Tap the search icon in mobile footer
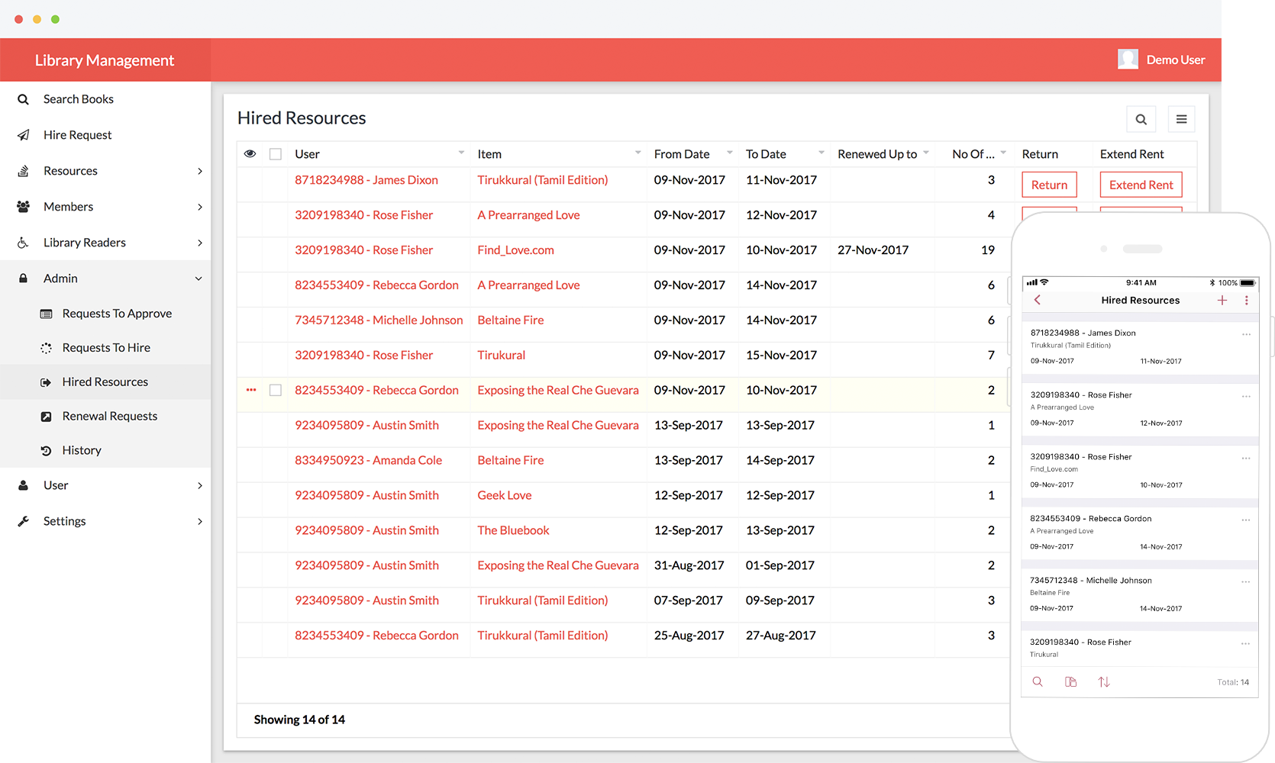Viewport: 1275px width, 763px height. [x=1038, y=682]
